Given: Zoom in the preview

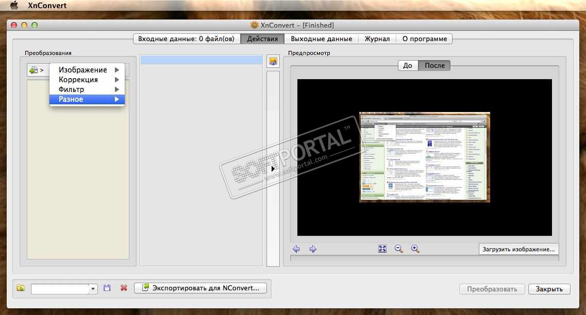Looking at the screenshot, I should coord(415,249).
